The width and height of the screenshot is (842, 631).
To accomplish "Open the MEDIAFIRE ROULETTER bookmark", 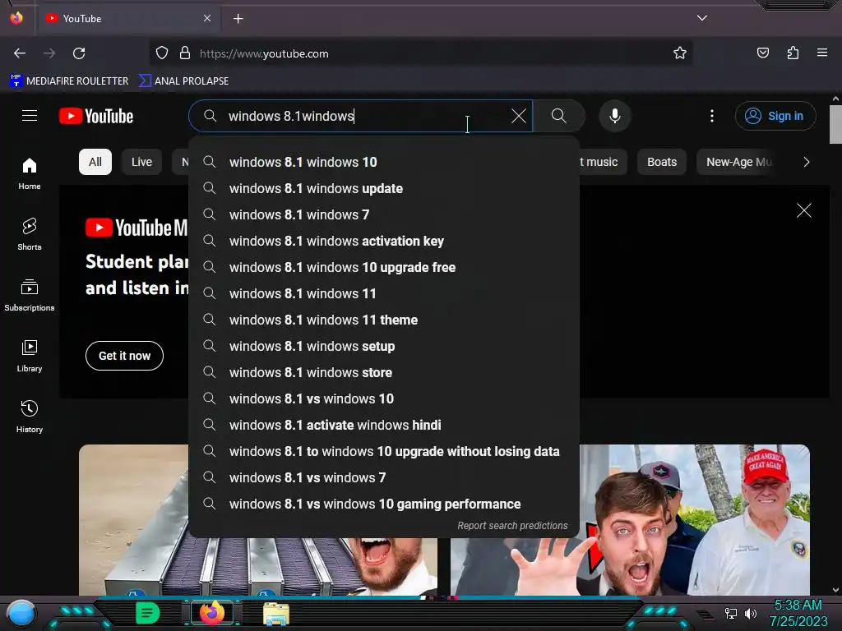I will click(69, 81).
